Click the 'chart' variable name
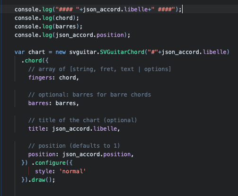The image size is (238, 196). pos(36,52)
